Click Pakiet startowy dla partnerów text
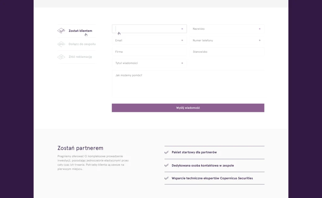322x198 pixels. point(194,152)
